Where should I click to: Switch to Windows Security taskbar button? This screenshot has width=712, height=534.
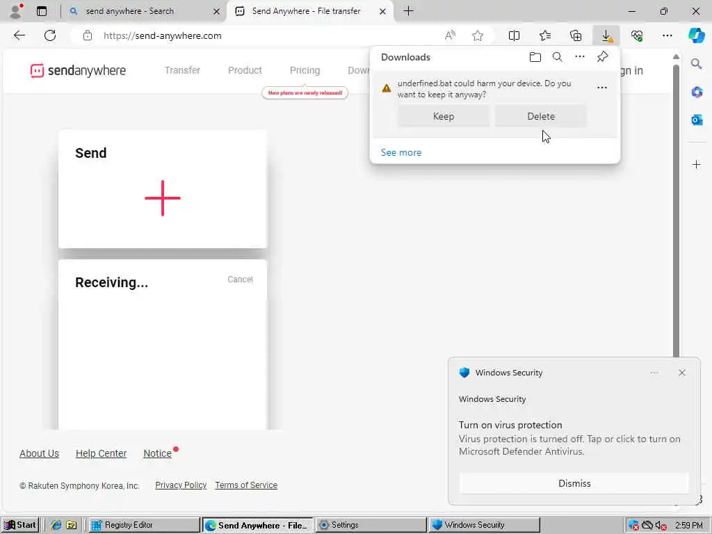pyautogui.click(x=484, y=525)
